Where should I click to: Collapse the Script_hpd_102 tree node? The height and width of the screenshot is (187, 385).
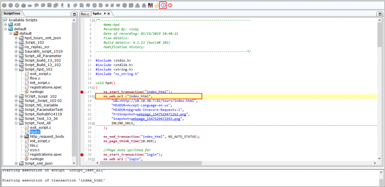click(x=16, y=69)
